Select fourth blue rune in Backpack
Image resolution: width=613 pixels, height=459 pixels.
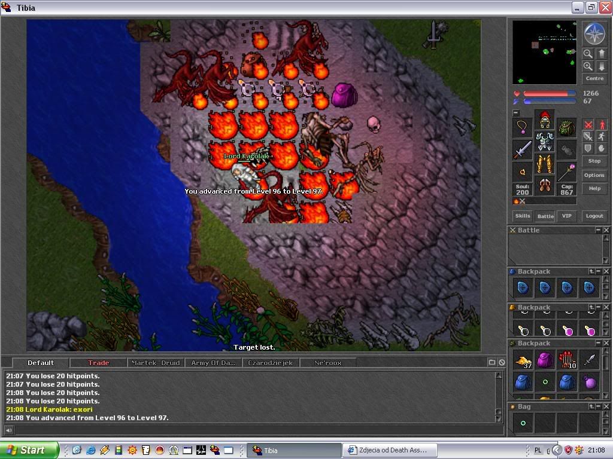[x=589, y=288]
